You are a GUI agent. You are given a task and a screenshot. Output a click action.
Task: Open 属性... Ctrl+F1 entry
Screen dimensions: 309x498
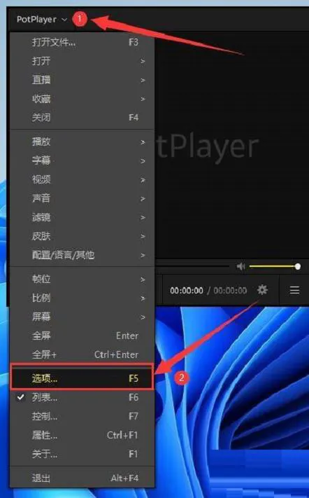[82, 435]
